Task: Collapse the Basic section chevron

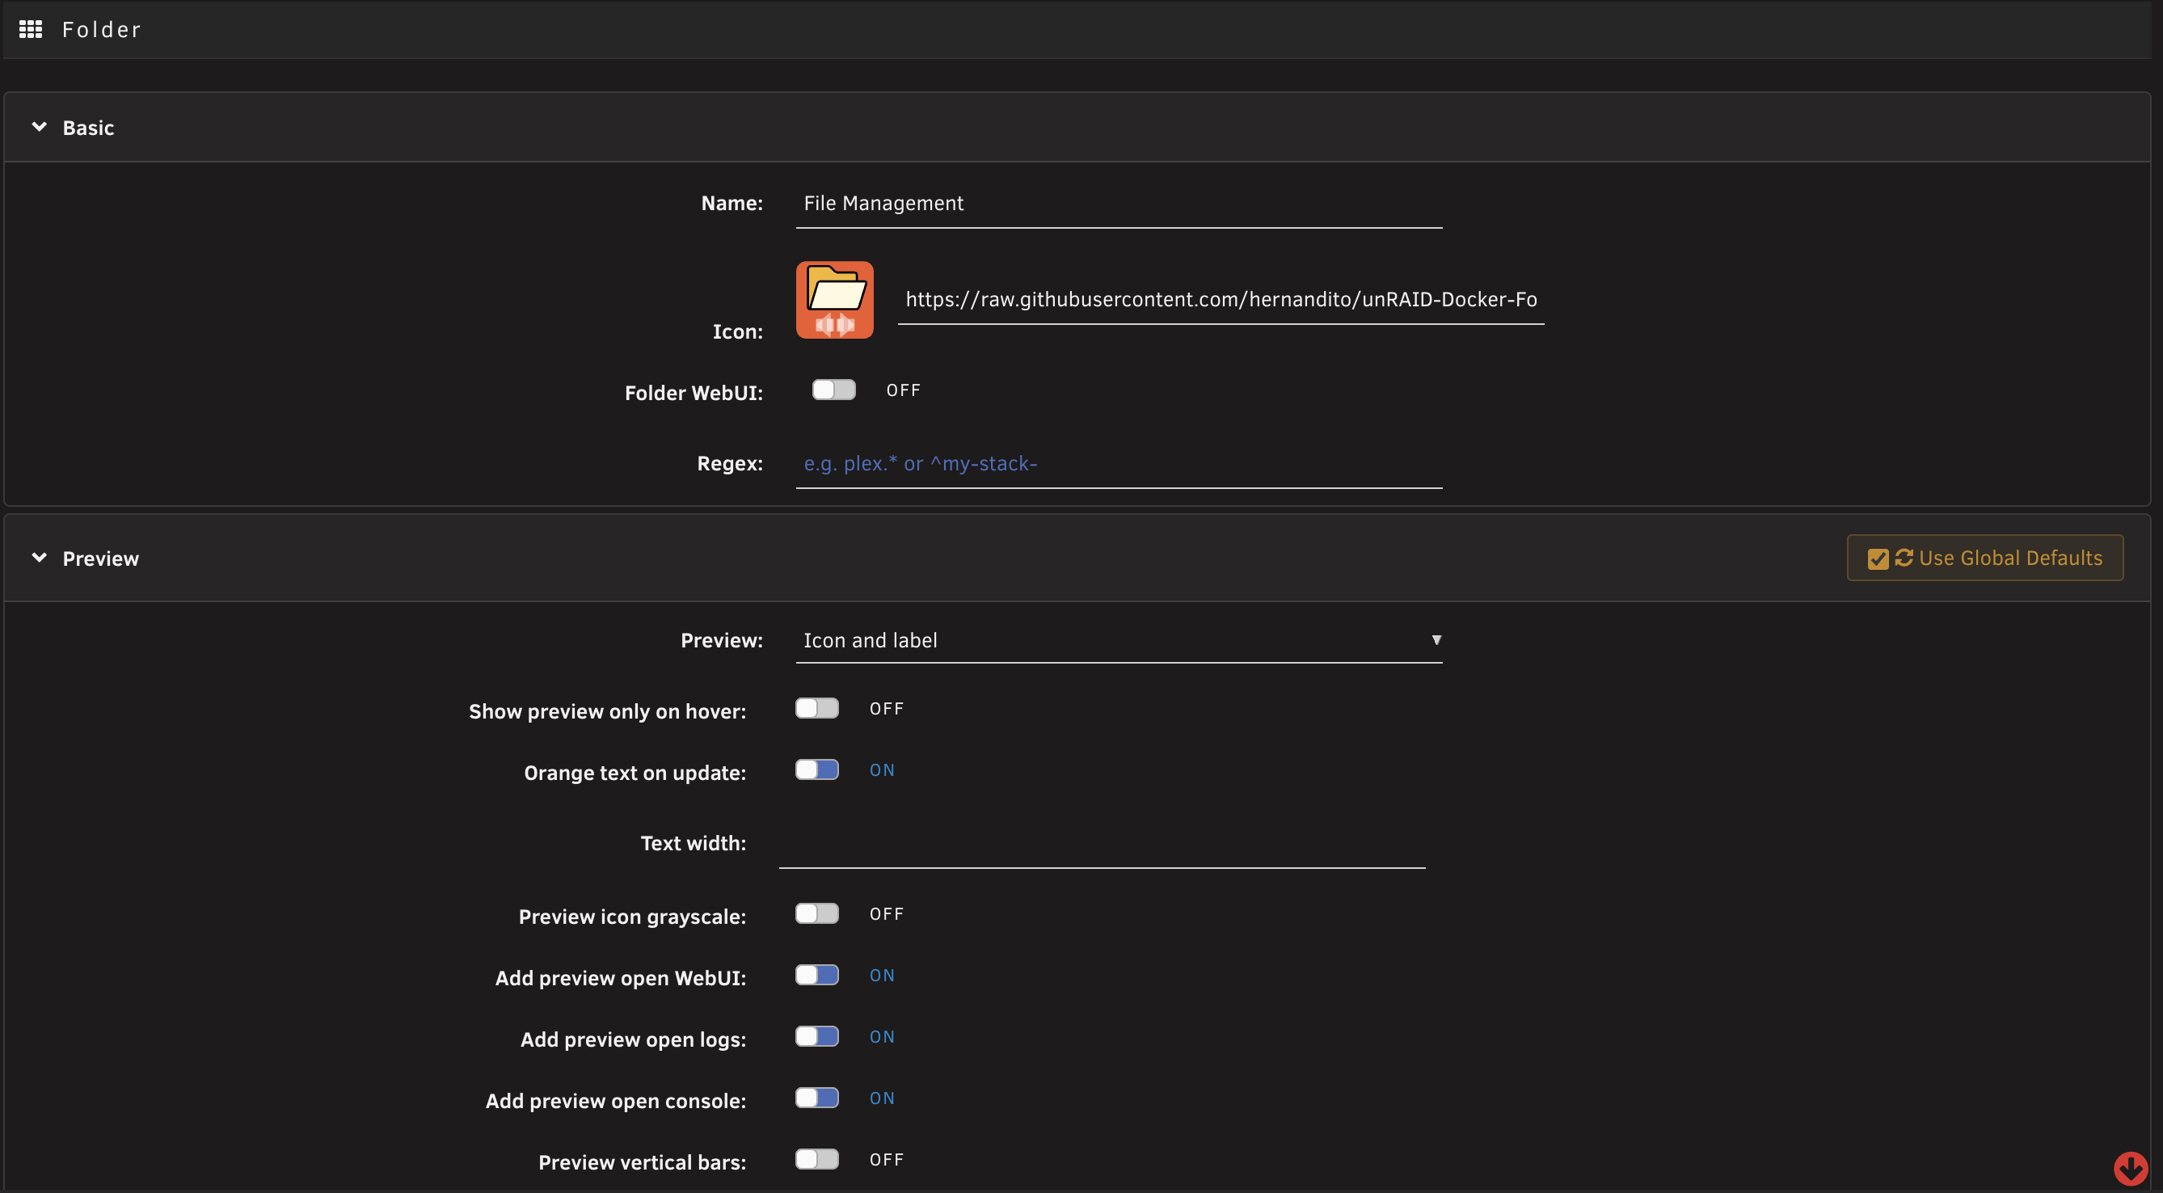Action: point(39,127)
